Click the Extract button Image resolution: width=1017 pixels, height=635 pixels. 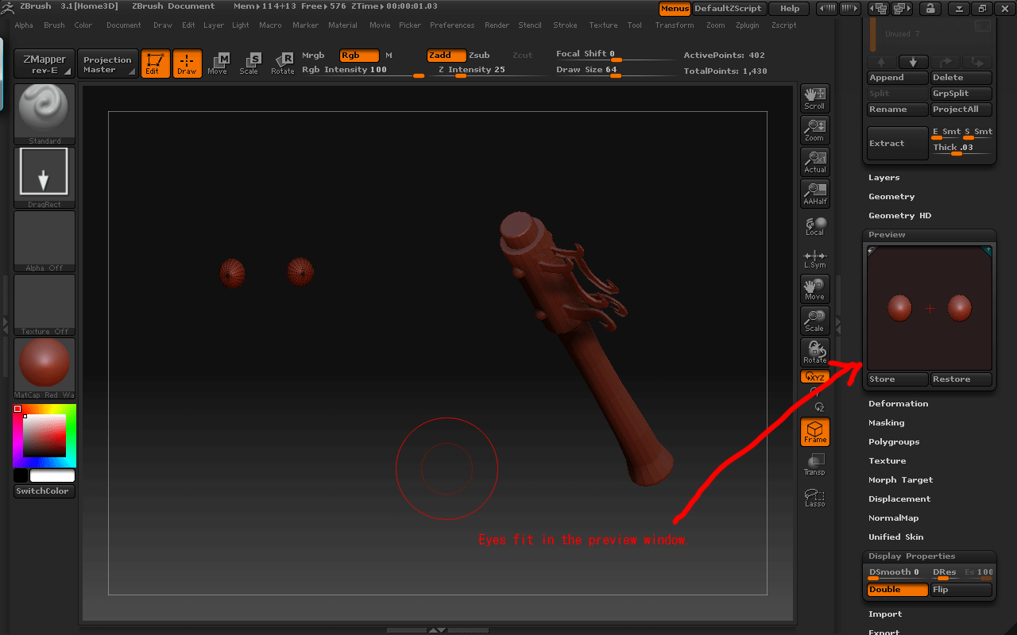[898, 144]
